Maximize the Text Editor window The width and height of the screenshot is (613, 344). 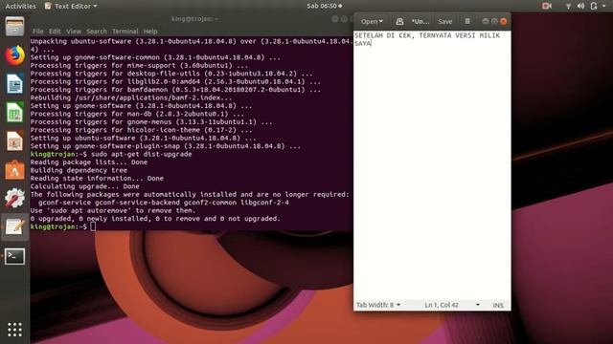click(x=494, y=21)
